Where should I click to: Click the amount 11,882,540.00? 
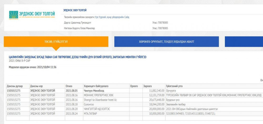coord(157,91)
